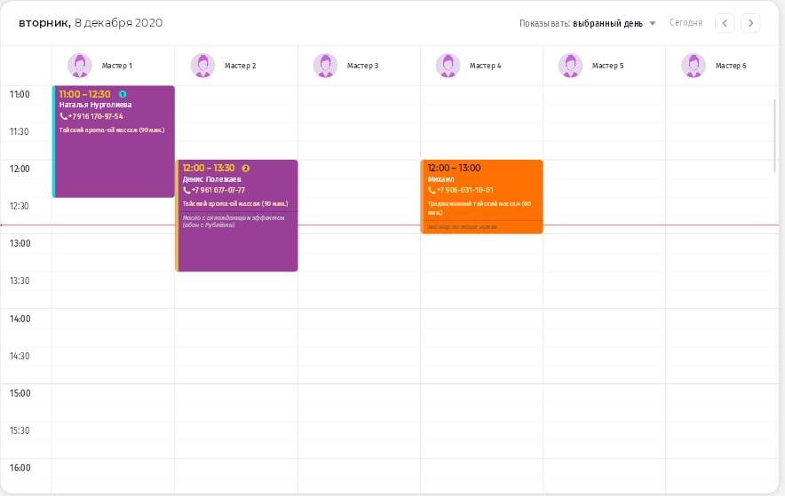
Task: Click the Сегодня button
Action: click(x=686, y=23)
